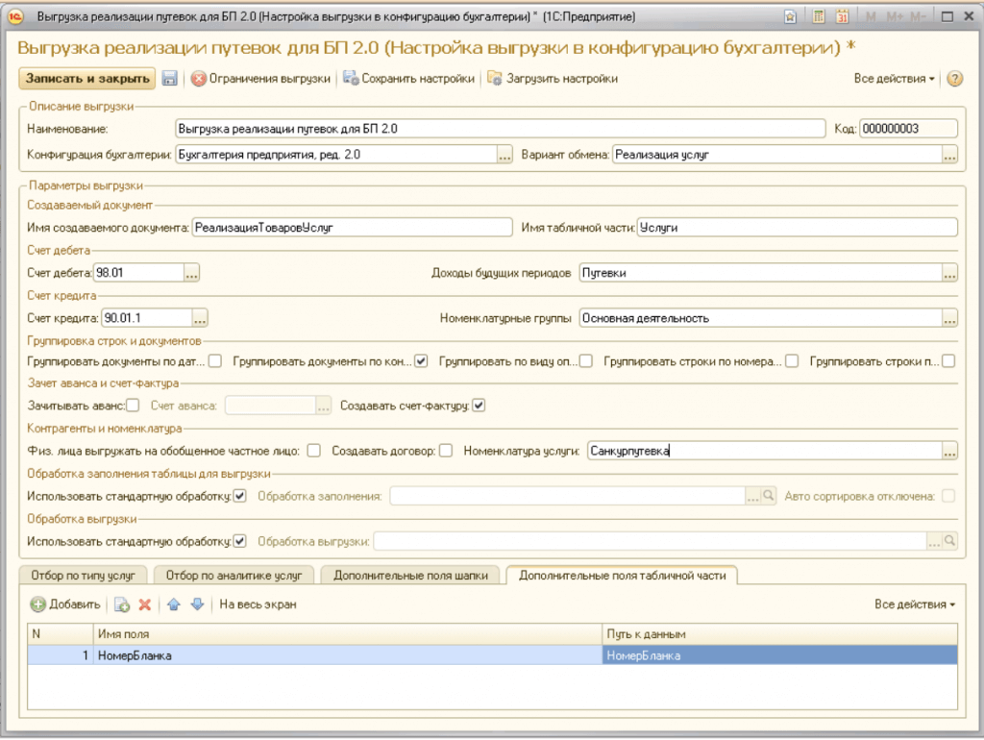Click the copy row icon in table toolbar

click(x=122, y=604)
